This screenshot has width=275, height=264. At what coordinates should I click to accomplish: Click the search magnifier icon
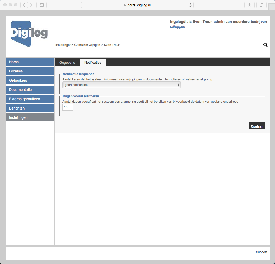(x=265, y=45)
